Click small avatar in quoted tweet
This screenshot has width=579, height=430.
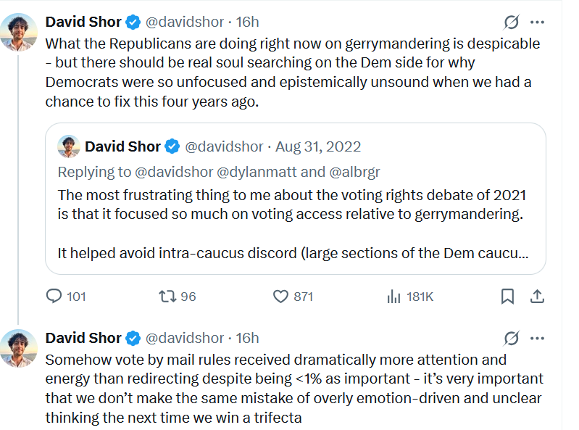tap(69, 146)
